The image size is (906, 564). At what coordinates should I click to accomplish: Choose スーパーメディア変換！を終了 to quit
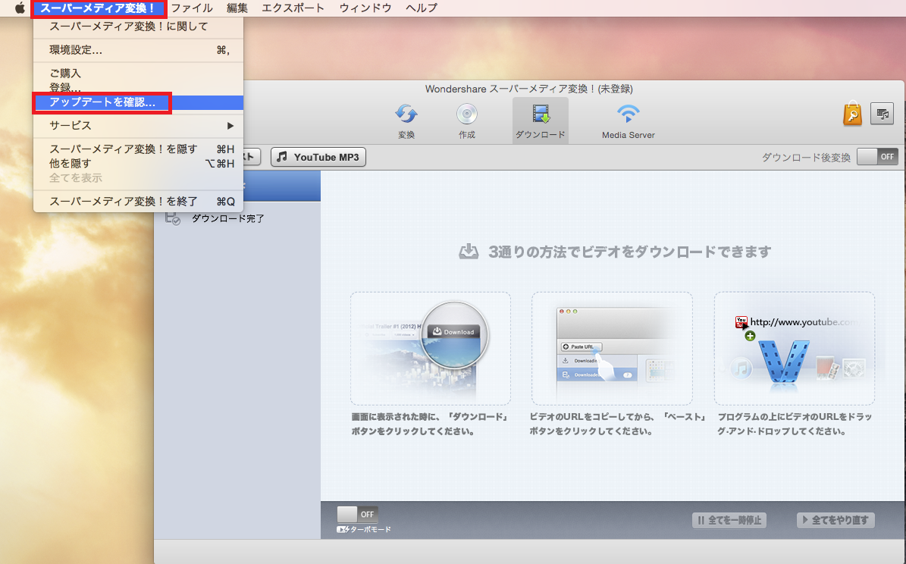point(138,202)
